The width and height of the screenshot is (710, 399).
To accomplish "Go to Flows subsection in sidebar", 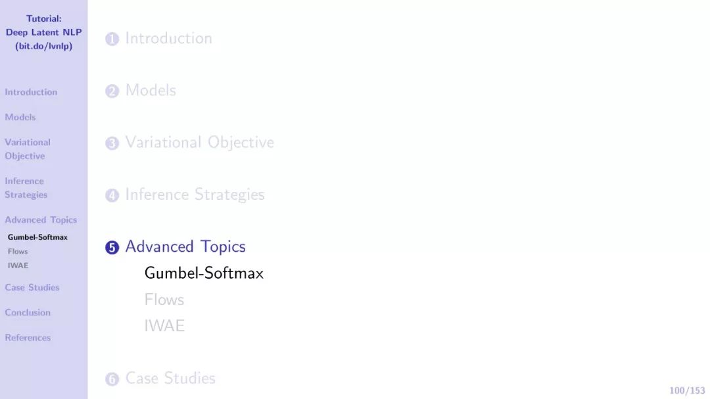I will [x=18, y=252].
